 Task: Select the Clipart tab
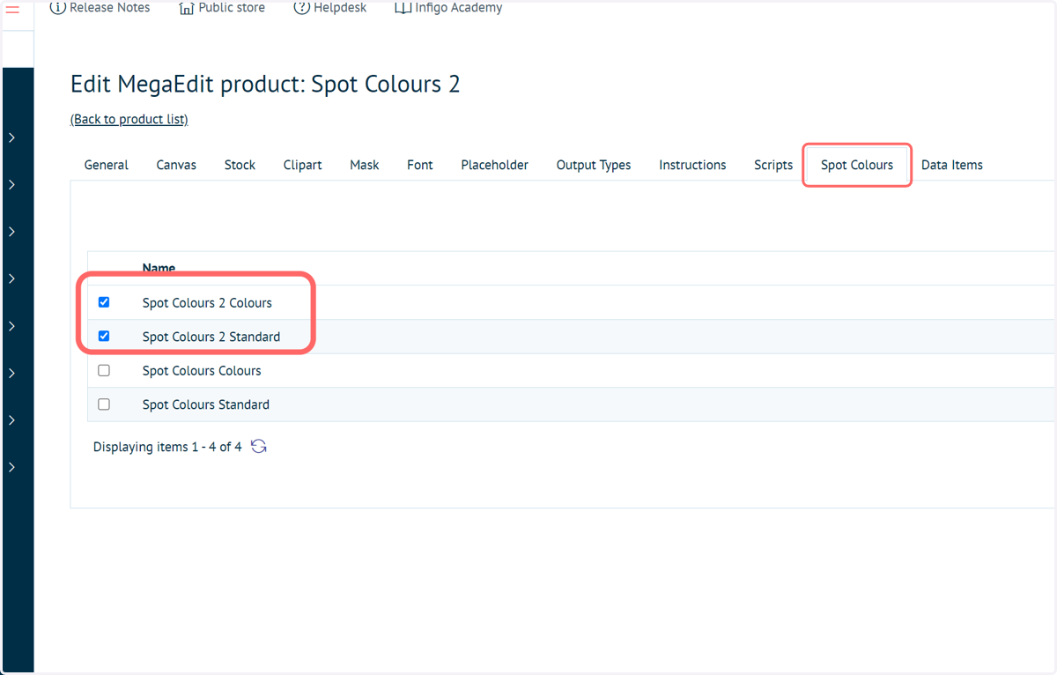302,165
